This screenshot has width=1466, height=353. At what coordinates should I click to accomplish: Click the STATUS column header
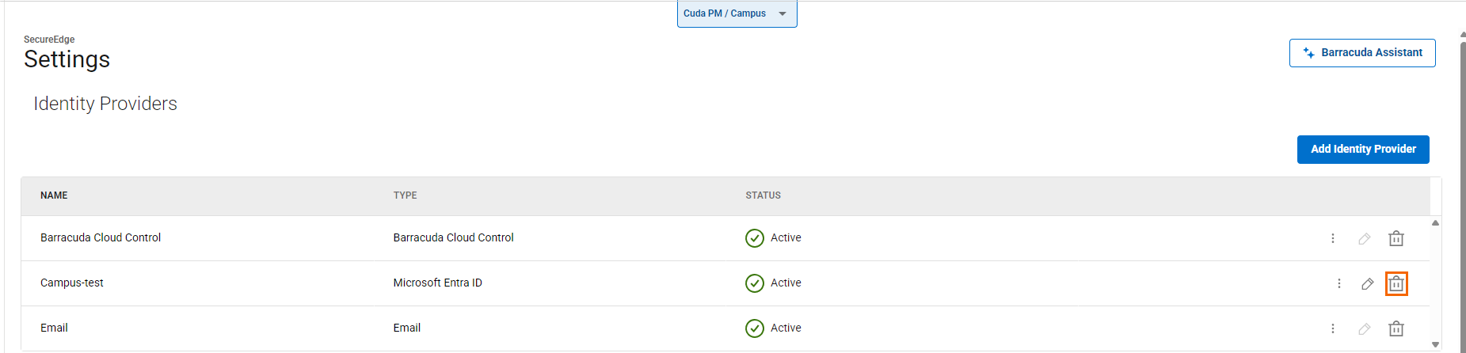point(763,195)
